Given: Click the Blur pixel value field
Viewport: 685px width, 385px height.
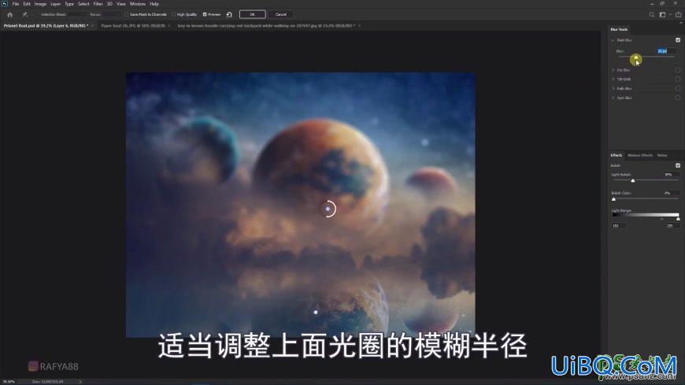Looking at the screenshot, I should click(667, 51).
